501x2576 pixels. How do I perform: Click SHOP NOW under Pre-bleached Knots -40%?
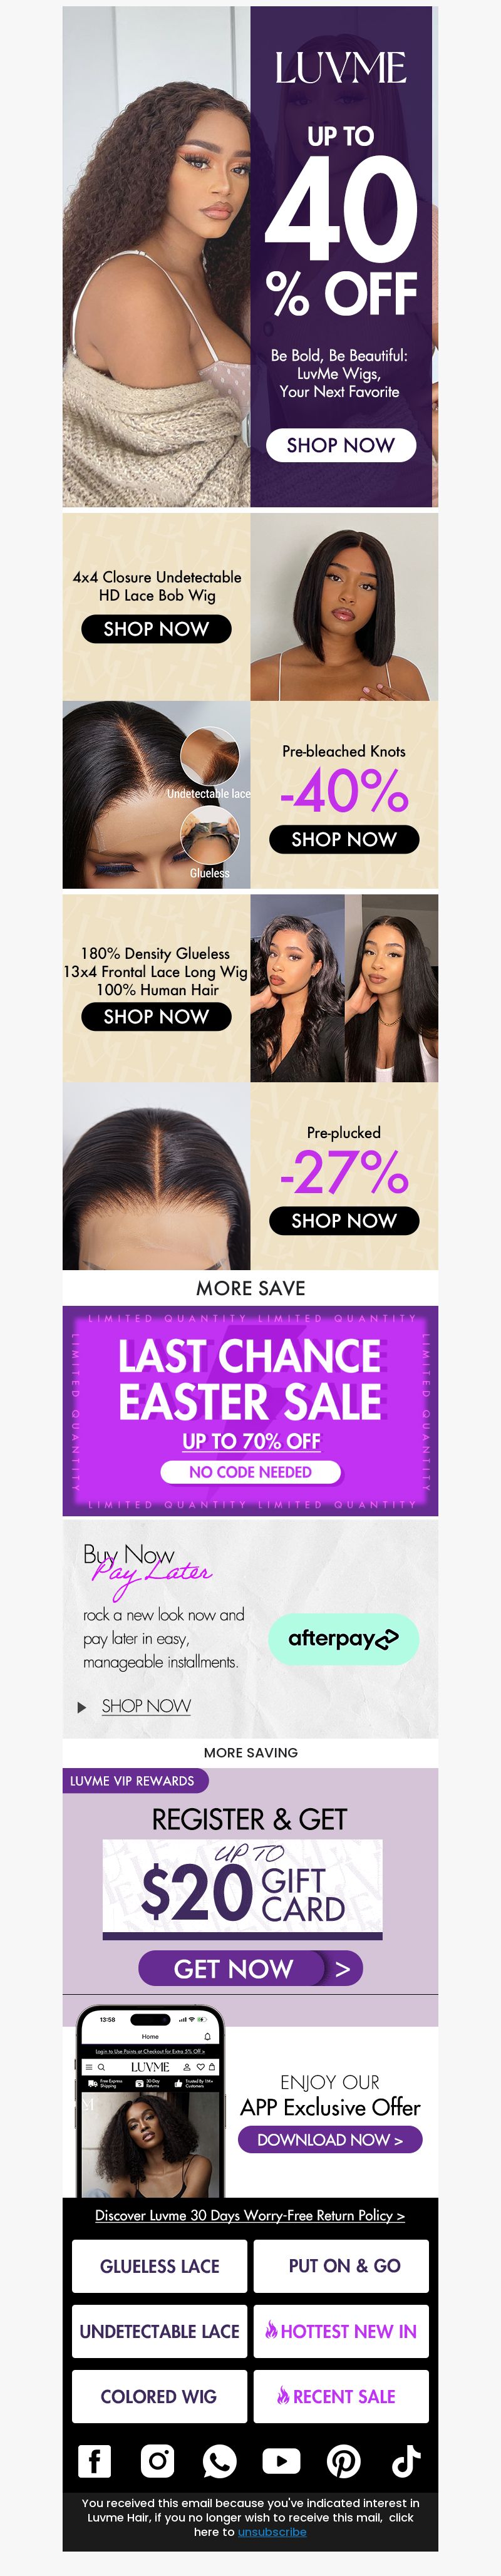344,839
